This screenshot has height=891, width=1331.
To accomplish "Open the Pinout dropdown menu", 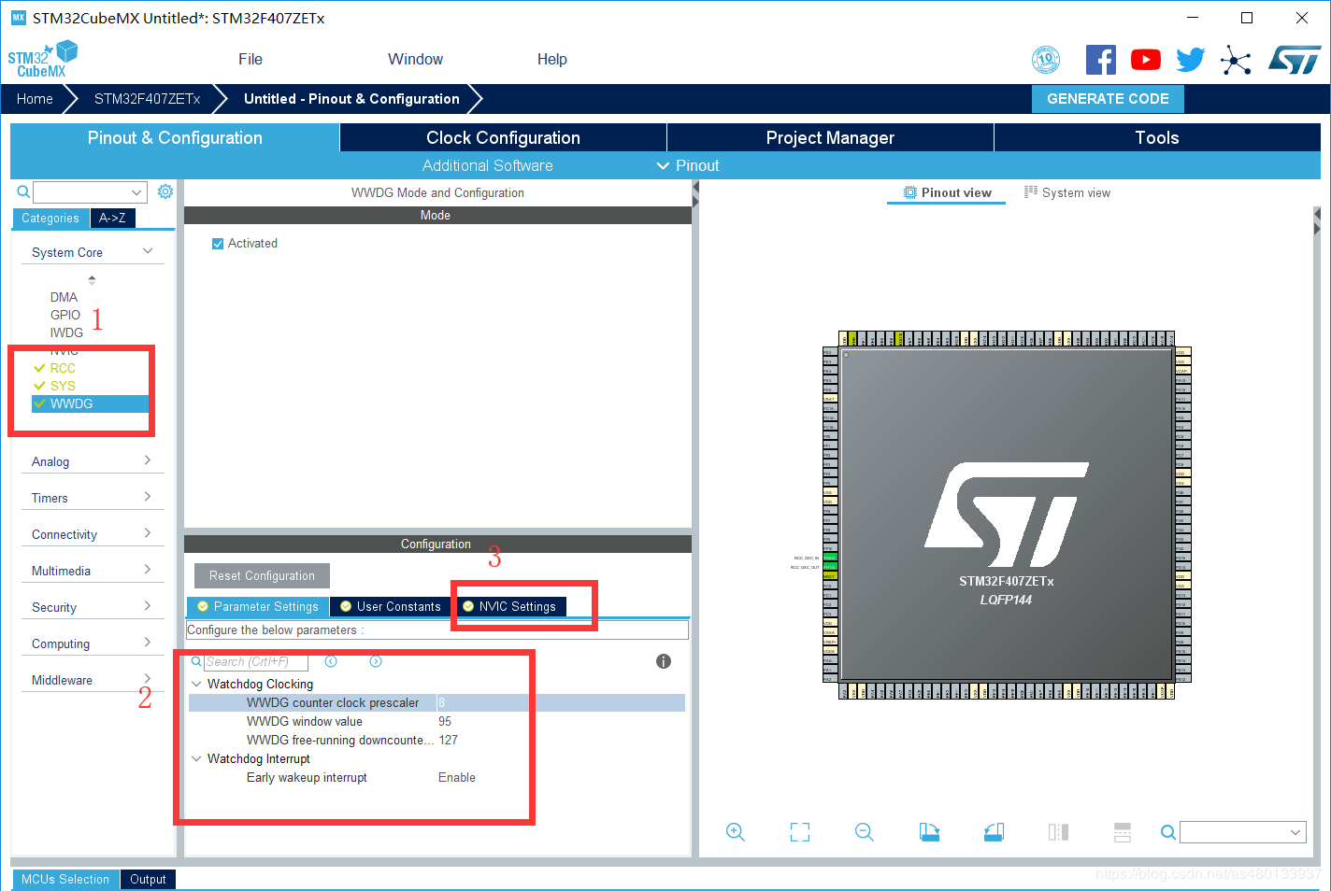I will (688, 165).
